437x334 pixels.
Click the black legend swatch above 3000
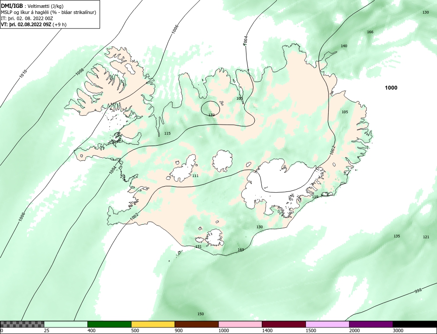415,324
